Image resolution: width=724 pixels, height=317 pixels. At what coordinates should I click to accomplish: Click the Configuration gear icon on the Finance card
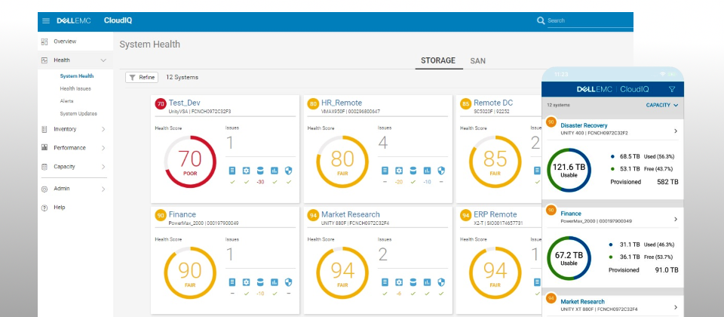246,282
